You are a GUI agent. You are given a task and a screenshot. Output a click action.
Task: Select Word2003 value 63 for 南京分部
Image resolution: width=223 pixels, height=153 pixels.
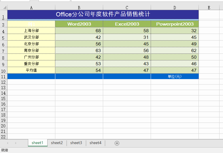pyautogui.click(x=79, y=50)
